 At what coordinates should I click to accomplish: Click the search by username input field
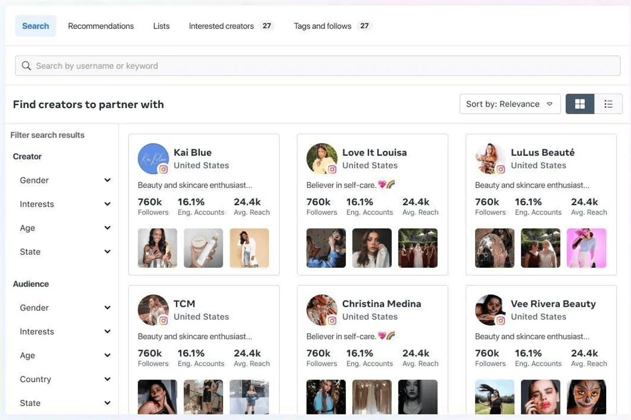coord(315,65)
